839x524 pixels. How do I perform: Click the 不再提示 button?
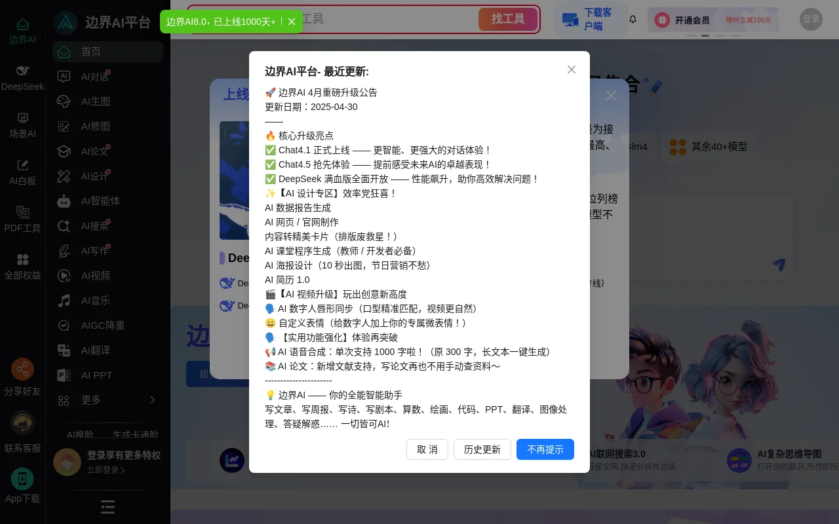(545, 449)
